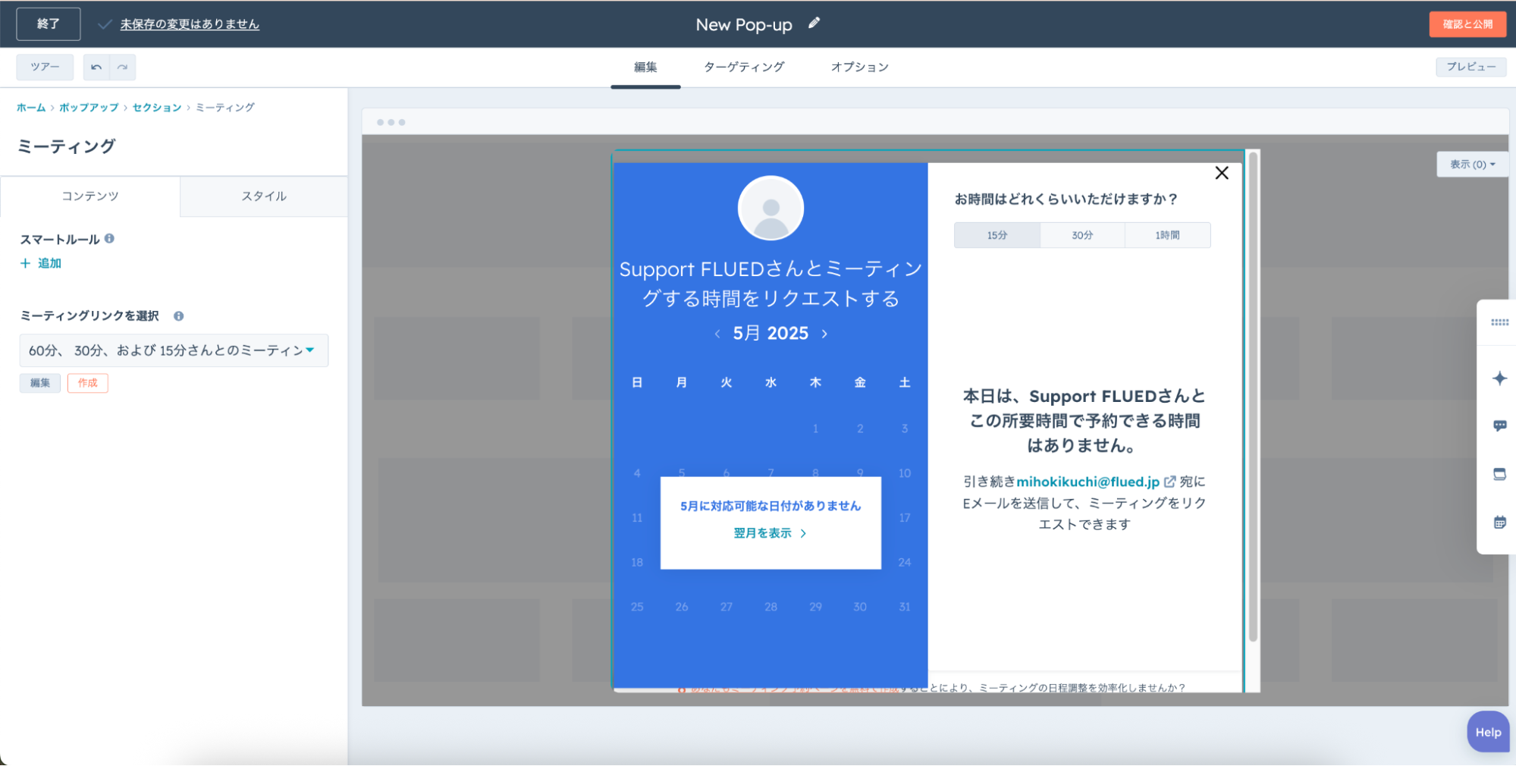The width and height of the screenshot is (1516, 766).
Task: Click the pencil icon to rename New Pop-up
Action: click(x=814, y=24)
